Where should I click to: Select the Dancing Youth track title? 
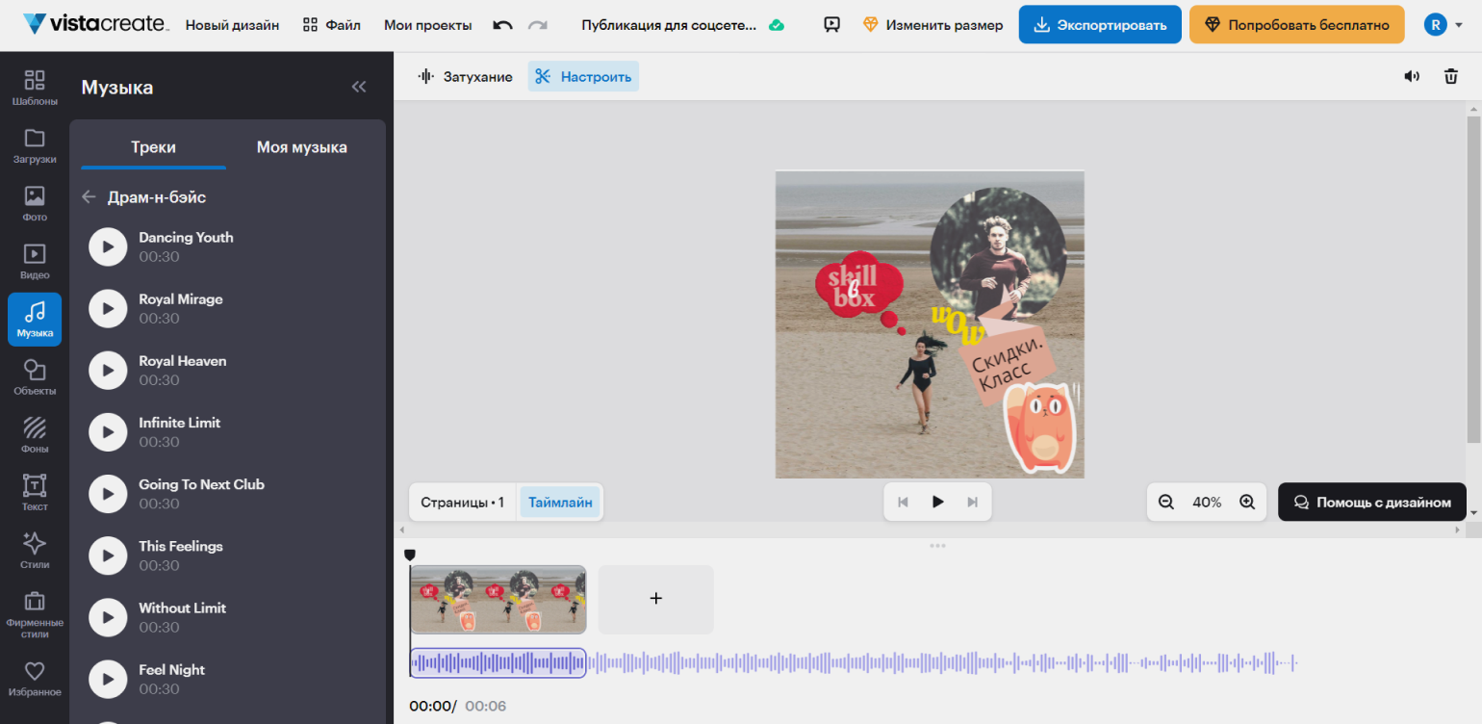[x=186, y=237]
